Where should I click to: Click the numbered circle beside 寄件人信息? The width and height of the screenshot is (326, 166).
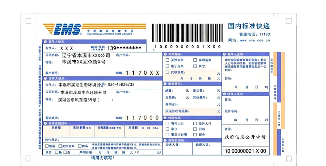click(46, 42)
